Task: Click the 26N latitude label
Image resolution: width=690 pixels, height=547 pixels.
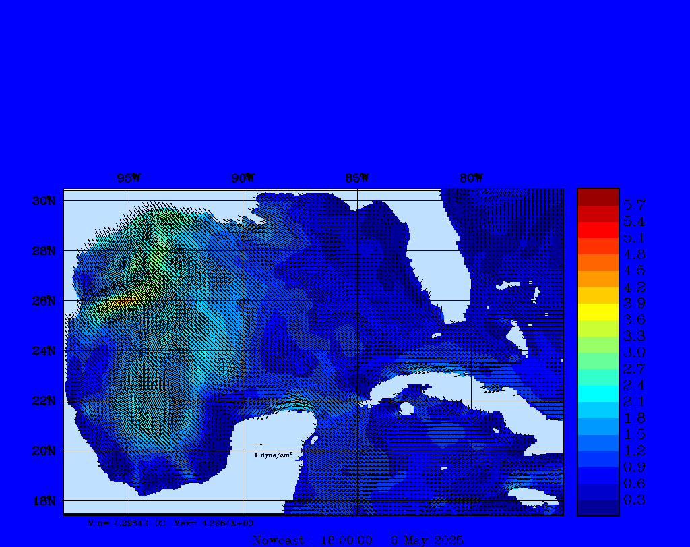Action: point(43,301)
